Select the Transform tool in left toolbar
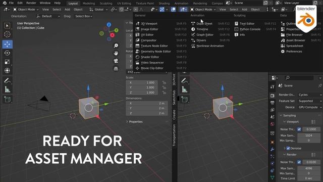323x182 pixels. point(7,70)
